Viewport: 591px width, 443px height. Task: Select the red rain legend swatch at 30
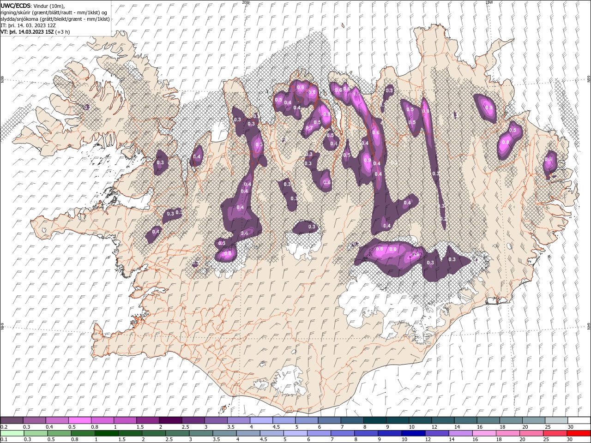(x=579, y=433)
